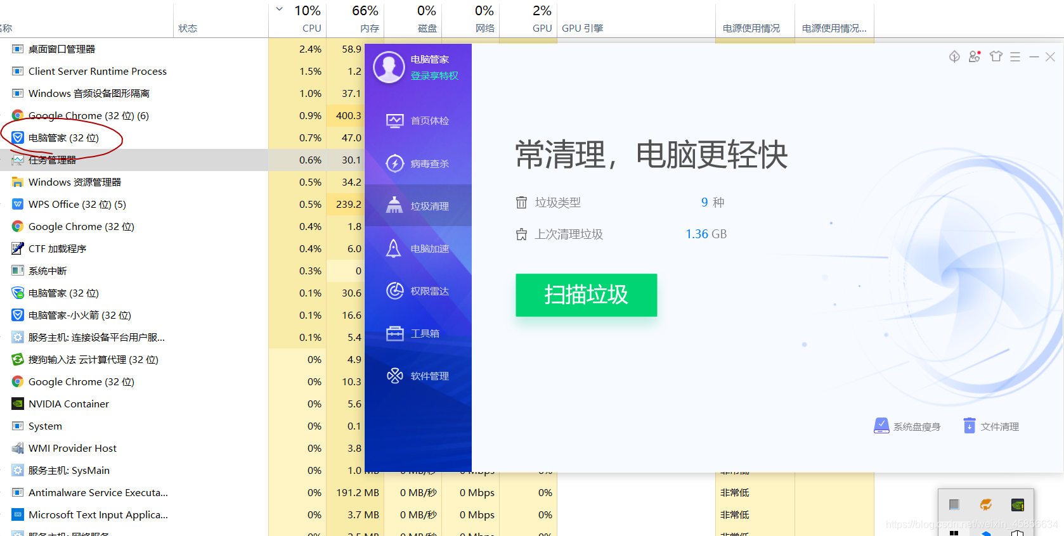This screenshot has height=536, width=1064.
Task: Click the 1.36 GB cleaned value
Action: [x=706, y=234]
